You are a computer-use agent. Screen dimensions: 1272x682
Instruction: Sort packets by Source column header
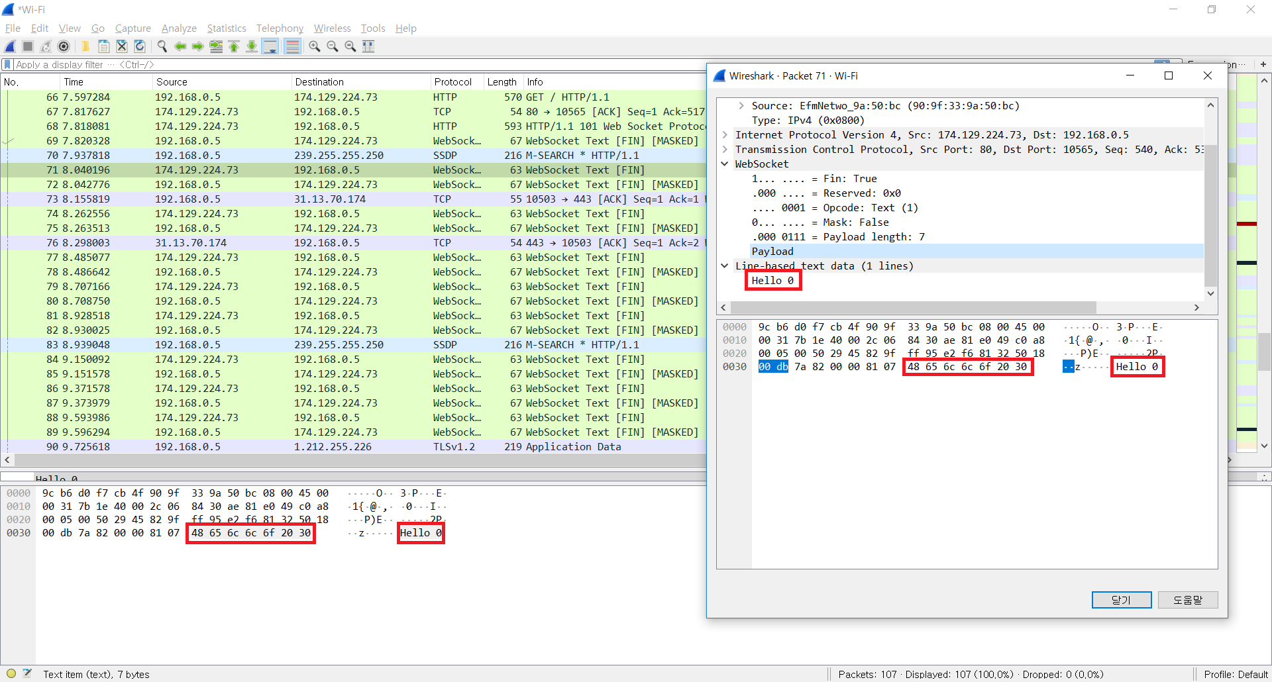pyautogui.click(x=222, y=82)
